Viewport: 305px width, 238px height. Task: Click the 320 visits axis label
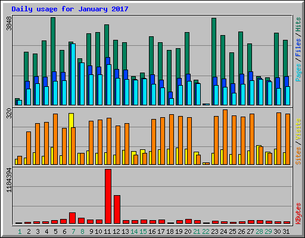point(9,113)
